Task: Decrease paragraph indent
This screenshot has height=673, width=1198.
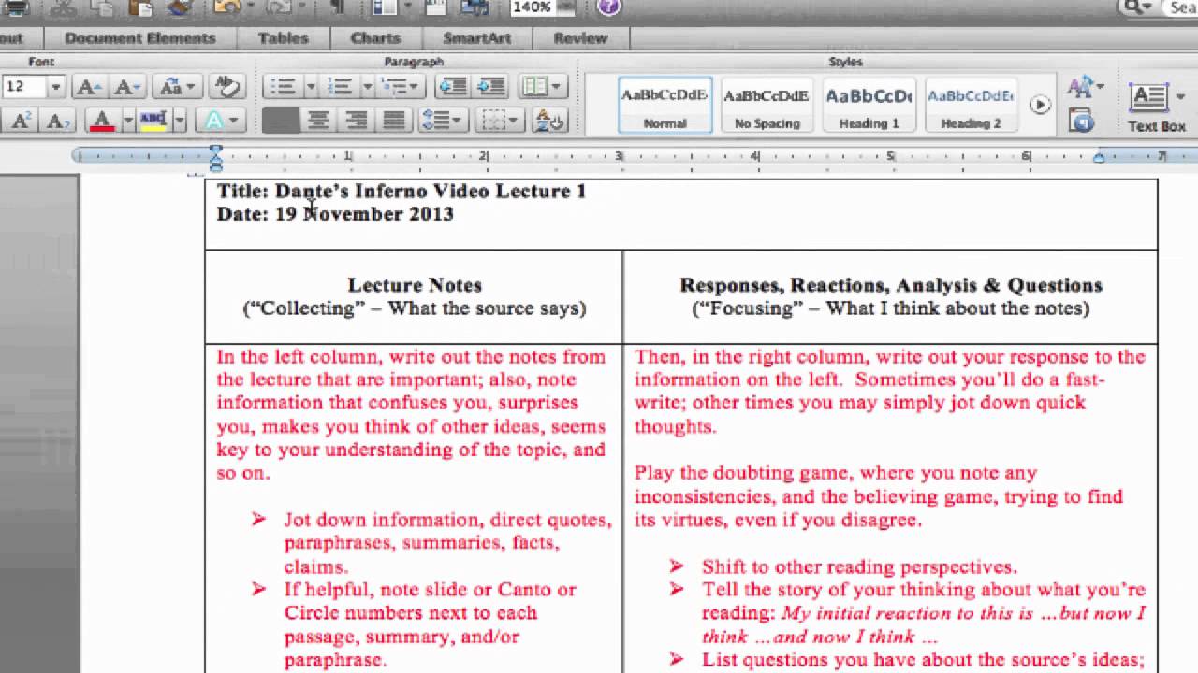Action: click(453, 87)
